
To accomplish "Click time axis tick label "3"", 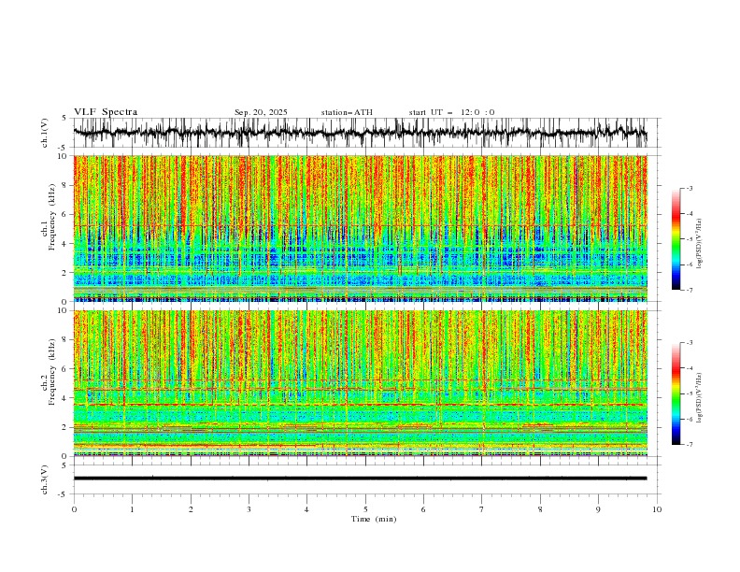I will coord(249,509).
